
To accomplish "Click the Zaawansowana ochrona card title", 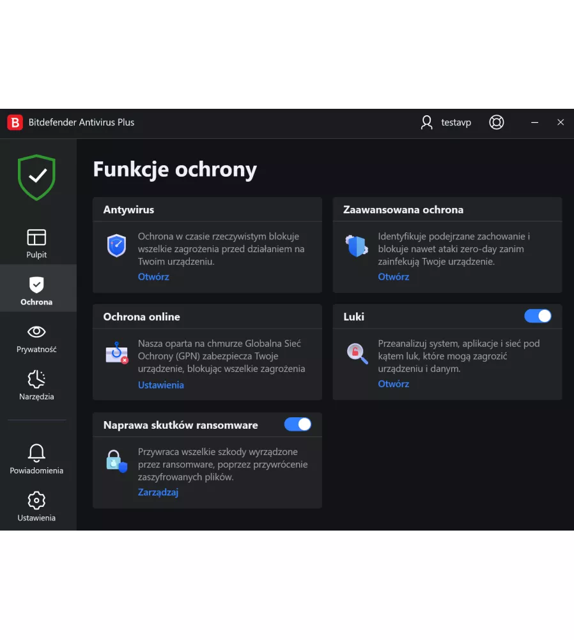I will point(403,210).
